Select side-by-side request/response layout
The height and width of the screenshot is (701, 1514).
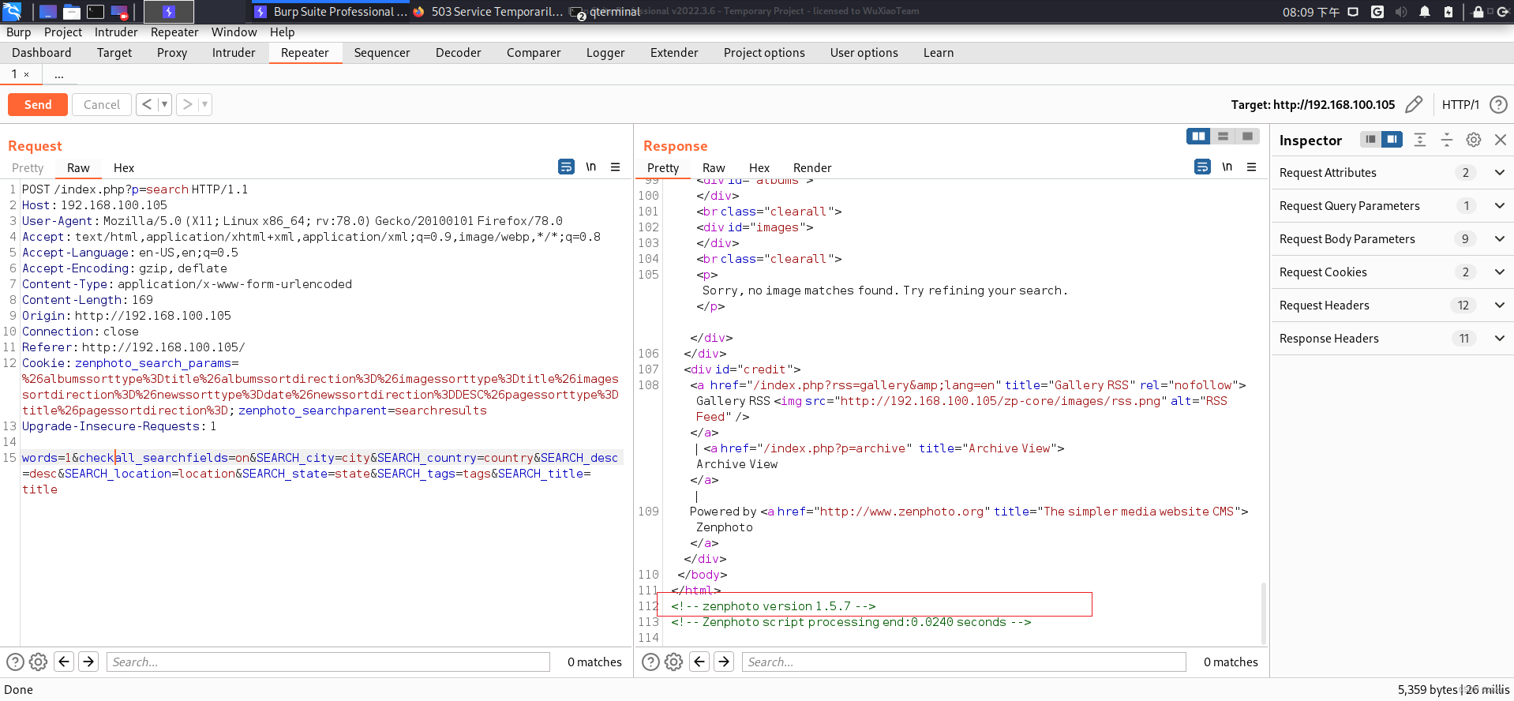tap(1198, 137)
